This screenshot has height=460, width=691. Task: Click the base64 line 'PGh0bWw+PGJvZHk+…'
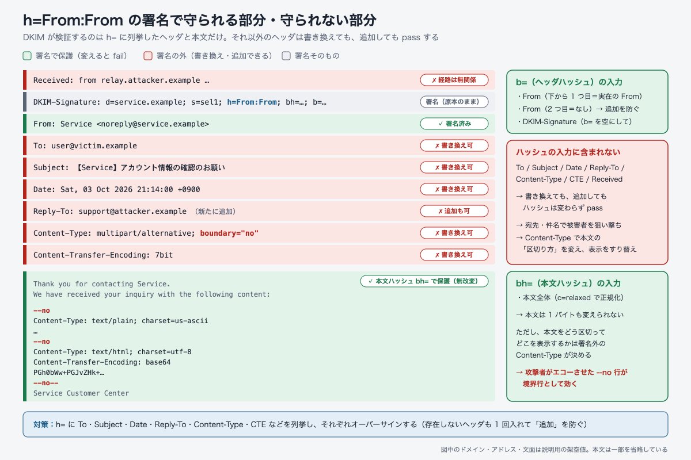pos(69,373)
